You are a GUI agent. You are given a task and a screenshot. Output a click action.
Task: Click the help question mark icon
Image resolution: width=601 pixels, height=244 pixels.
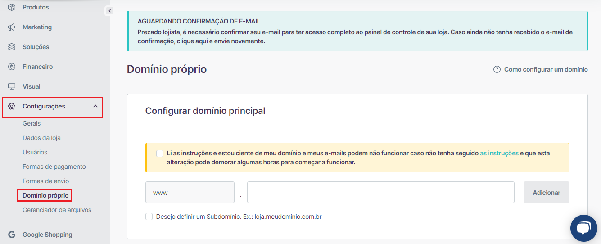point(497,69)
